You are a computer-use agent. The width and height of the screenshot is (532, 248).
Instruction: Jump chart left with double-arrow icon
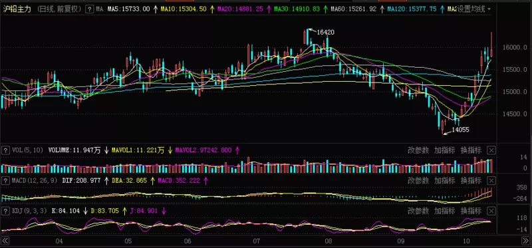tap(5, 241)
